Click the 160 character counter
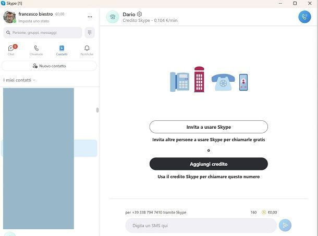 pyautogui.click(x=253, y=212)
